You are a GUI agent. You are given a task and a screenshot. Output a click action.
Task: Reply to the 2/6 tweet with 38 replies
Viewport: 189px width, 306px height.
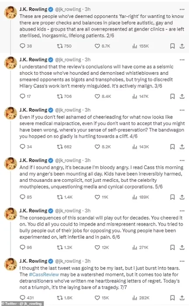26,46
